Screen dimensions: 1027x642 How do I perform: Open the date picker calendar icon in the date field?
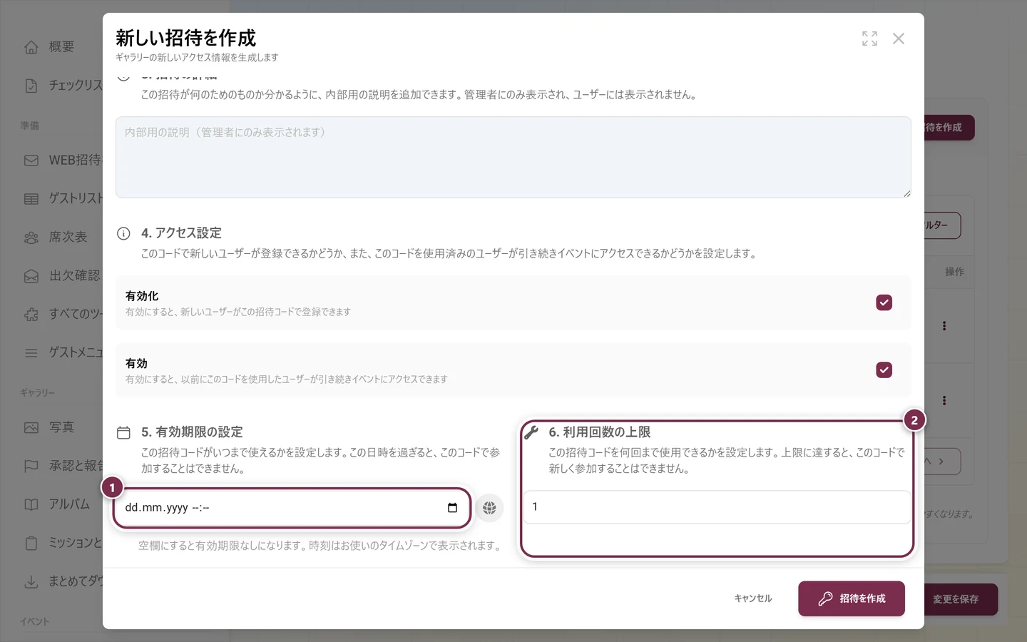click(x=452, y=508)
